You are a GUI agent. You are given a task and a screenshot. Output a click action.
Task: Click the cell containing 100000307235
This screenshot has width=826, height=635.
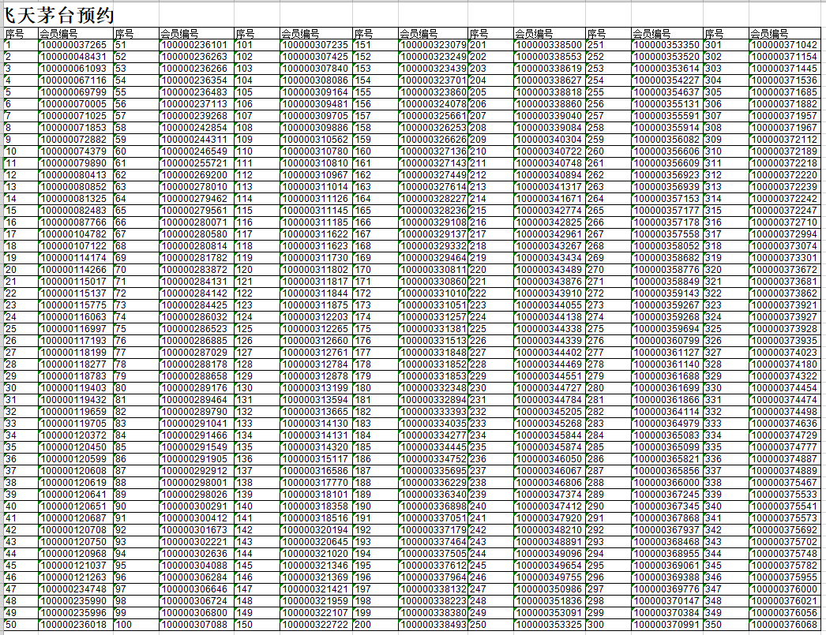(x=315, y=45)
